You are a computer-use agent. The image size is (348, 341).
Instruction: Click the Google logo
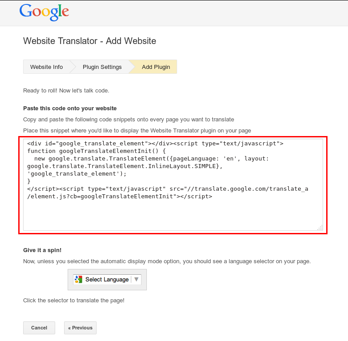click(44, 12)
